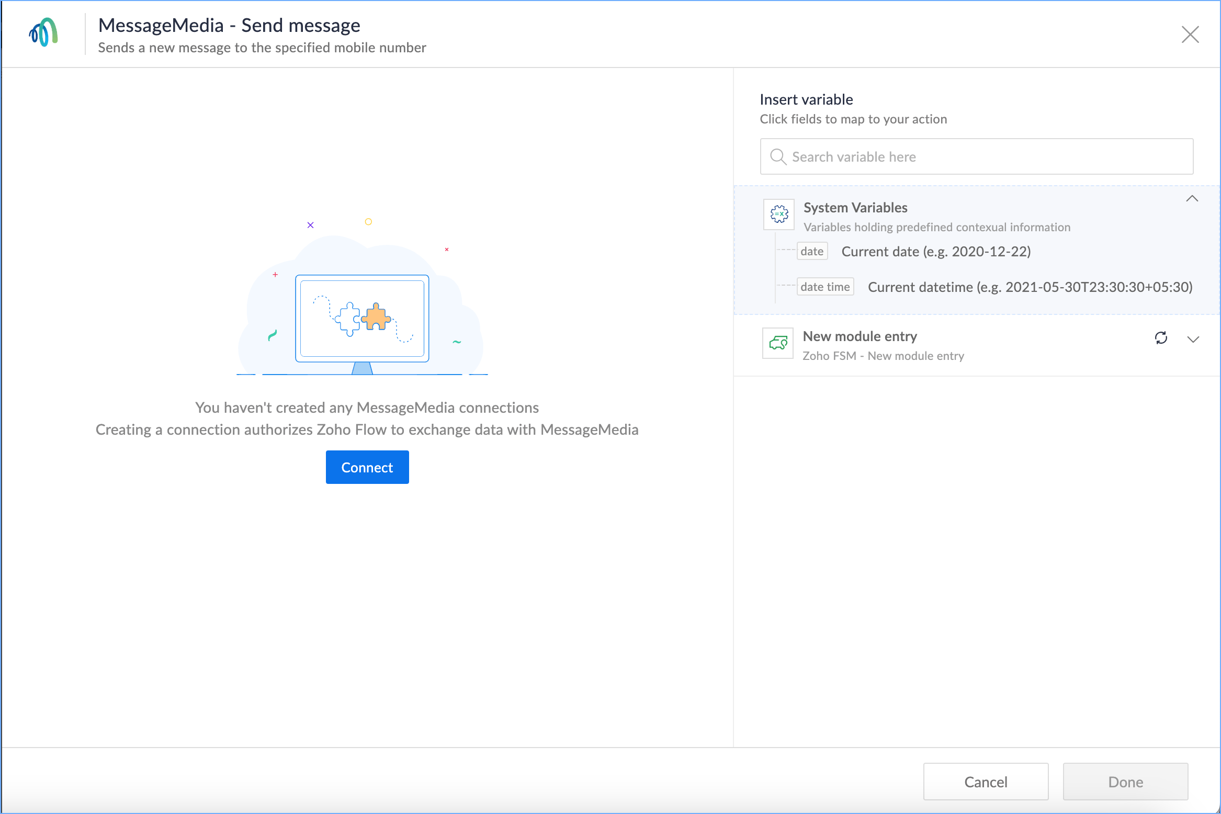Insert the date variable tag

811,252
